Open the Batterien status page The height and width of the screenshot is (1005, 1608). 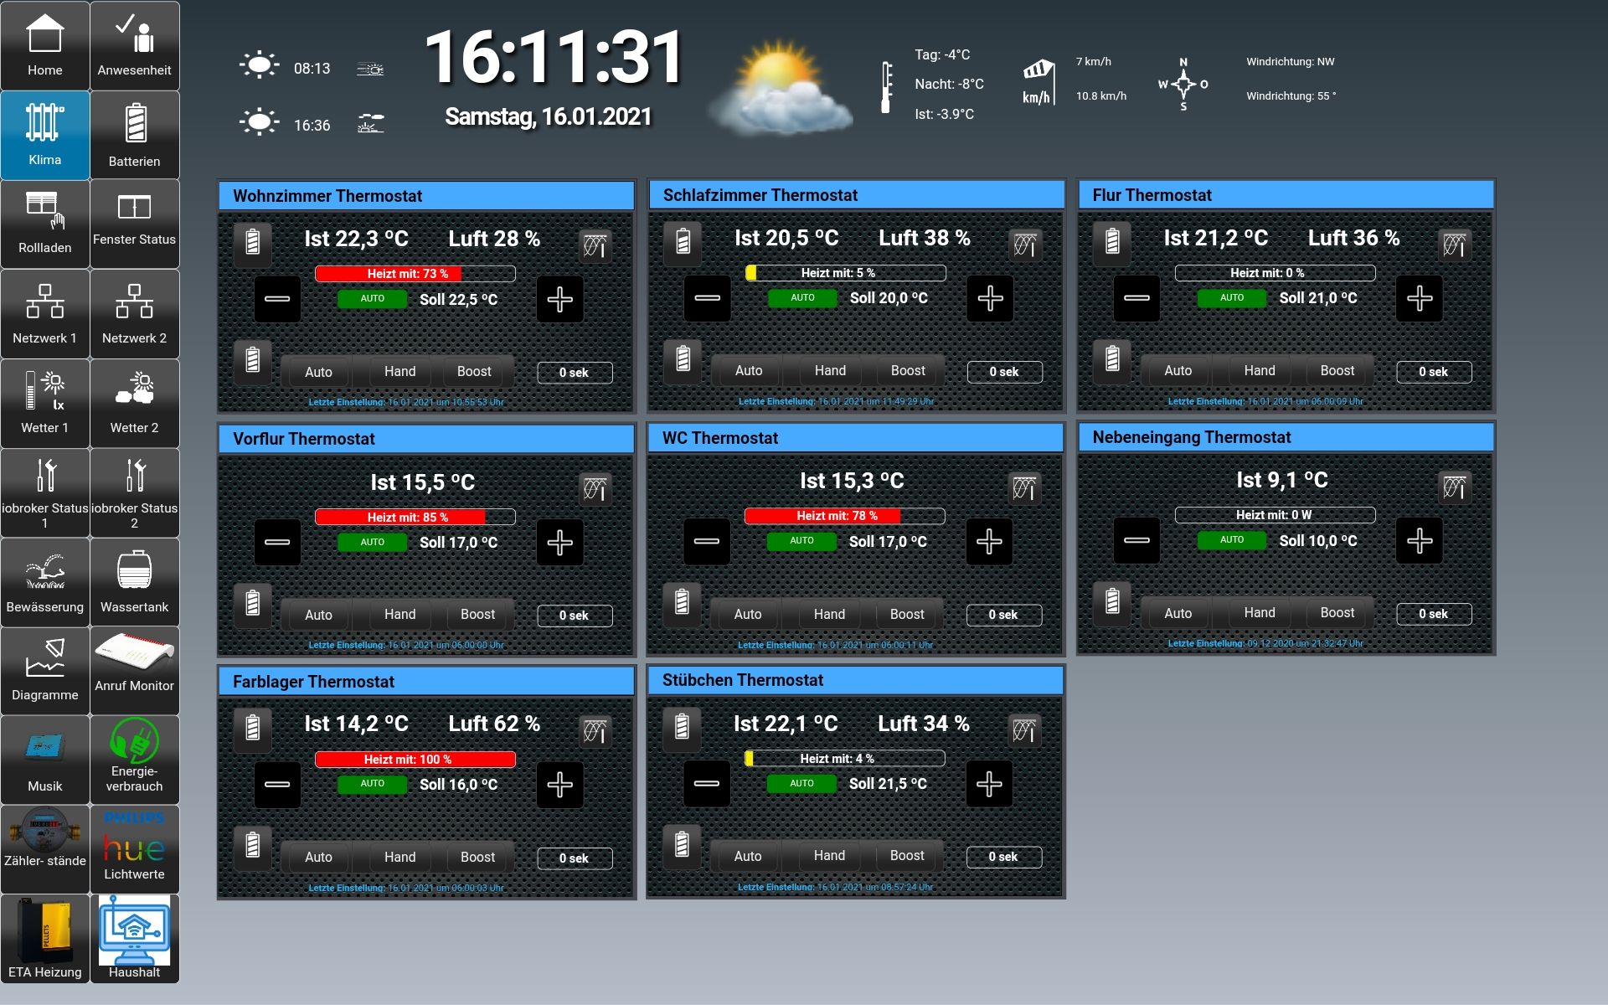(x=134, y=135)
